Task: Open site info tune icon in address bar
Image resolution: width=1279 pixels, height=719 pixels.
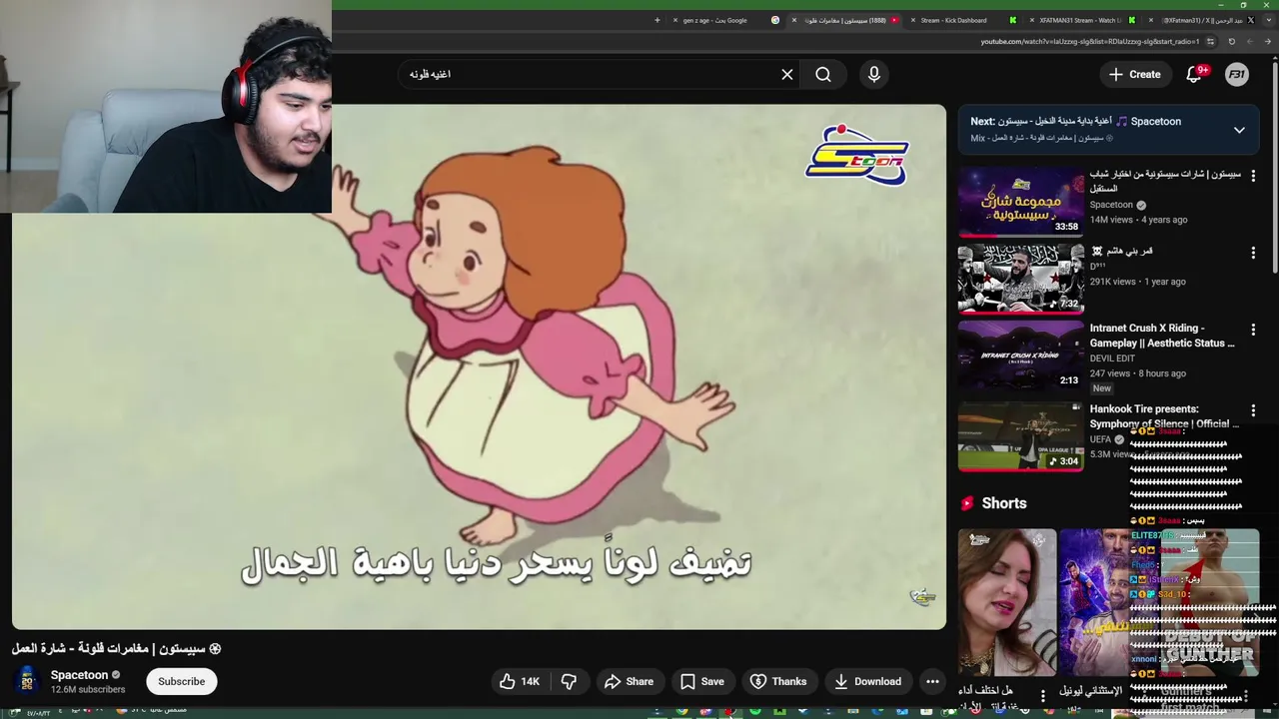Action: point(1211,42)
